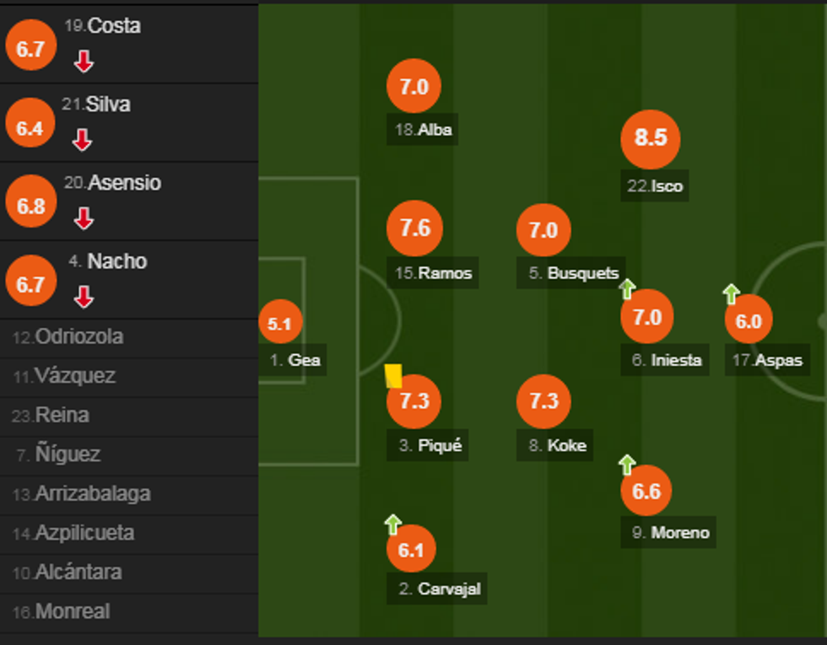The image size is (827, 645).
Task: Open the 6. Iniesta player label
Action: click(666, 360)
